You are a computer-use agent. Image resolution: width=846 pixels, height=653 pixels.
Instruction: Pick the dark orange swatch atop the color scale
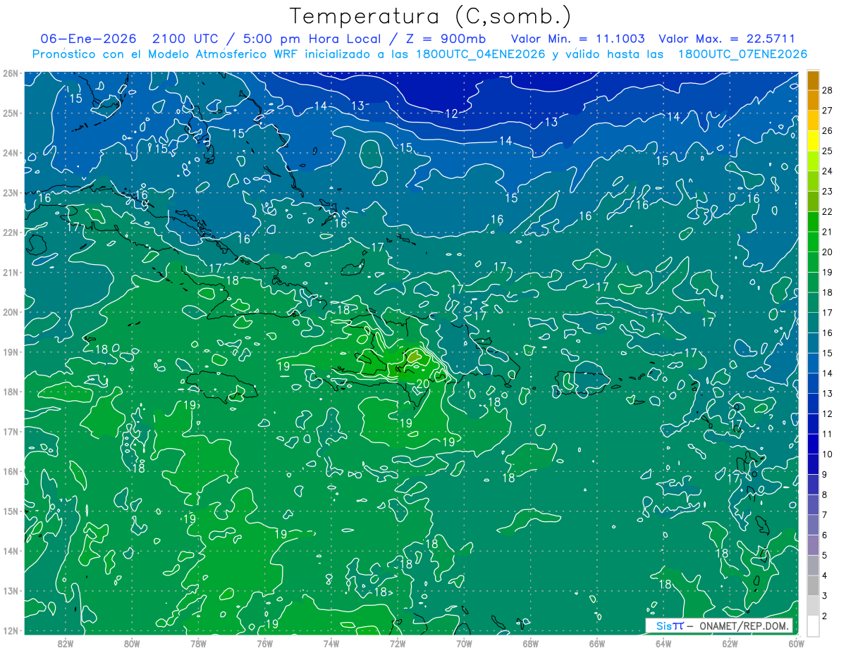point(813,80)
